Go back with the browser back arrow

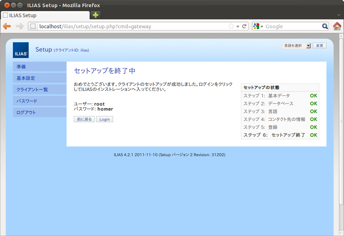(7, 26)
